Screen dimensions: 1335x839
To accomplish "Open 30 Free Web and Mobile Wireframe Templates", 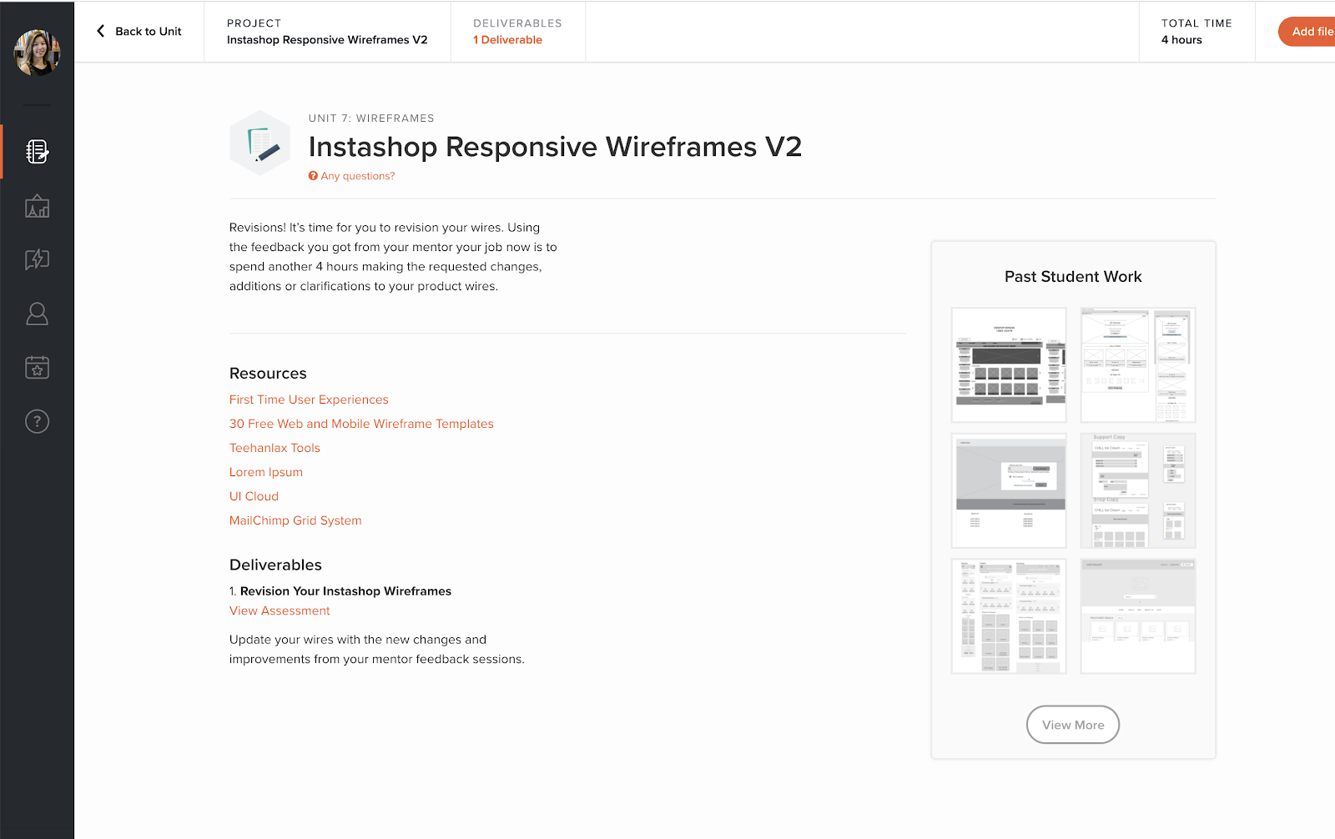I will [361, 424].
